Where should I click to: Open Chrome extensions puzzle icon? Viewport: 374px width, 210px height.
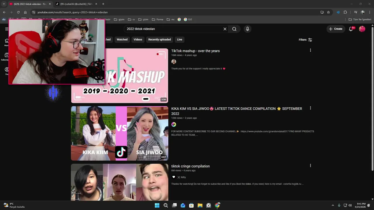[x=345, y=12]
